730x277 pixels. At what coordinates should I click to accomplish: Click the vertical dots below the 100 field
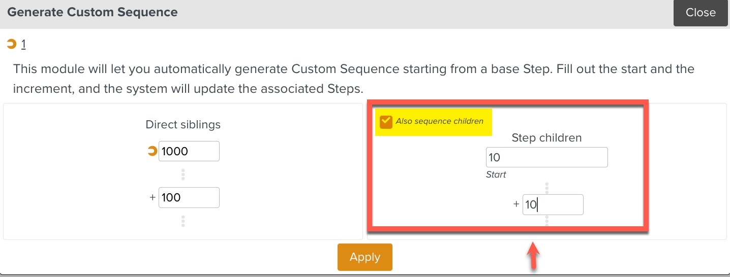click(x=183, y=221)
